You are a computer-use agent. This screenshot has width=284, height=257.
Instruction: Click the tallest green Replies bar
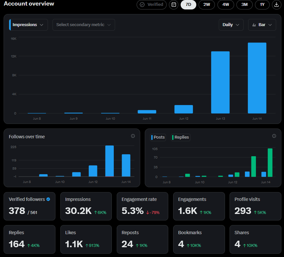point(270,163)
